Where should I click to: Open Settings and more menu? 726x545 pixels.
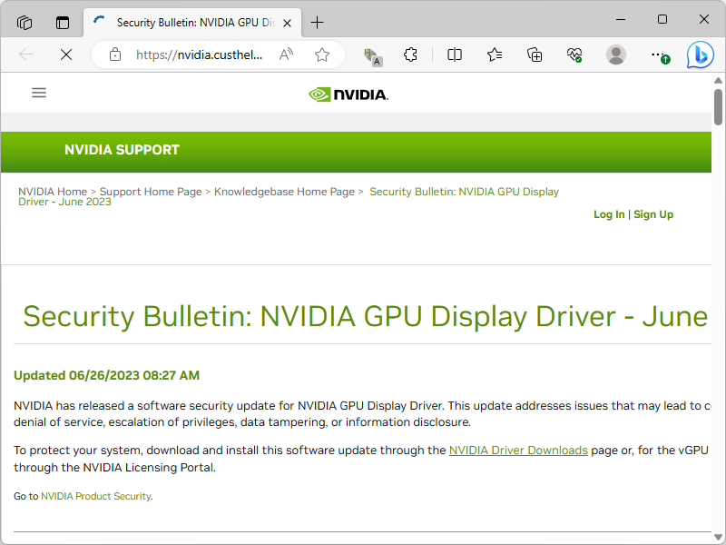(x=659, y=55)
